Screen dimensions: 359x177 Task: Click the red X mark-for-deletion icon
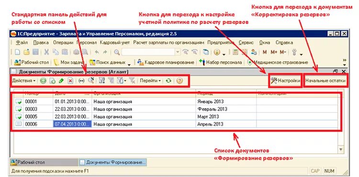[70, 81]
